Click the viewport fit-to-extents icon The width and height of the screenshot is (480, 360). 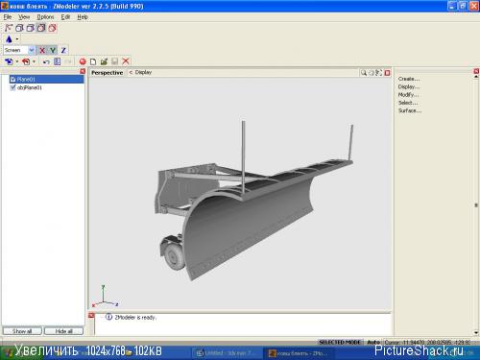(379, 73)
